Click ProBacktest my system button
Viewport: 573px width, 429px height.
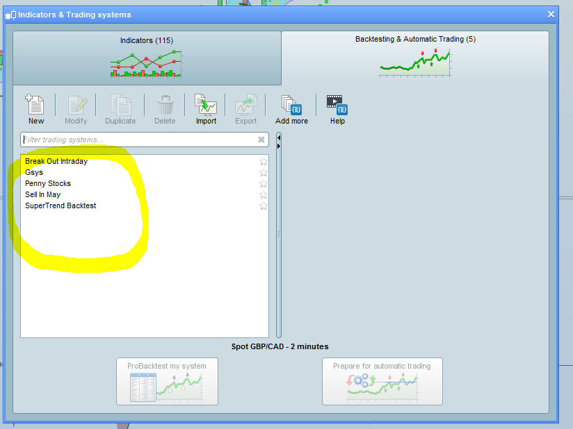pyautogui.click(x=167, y=381)
